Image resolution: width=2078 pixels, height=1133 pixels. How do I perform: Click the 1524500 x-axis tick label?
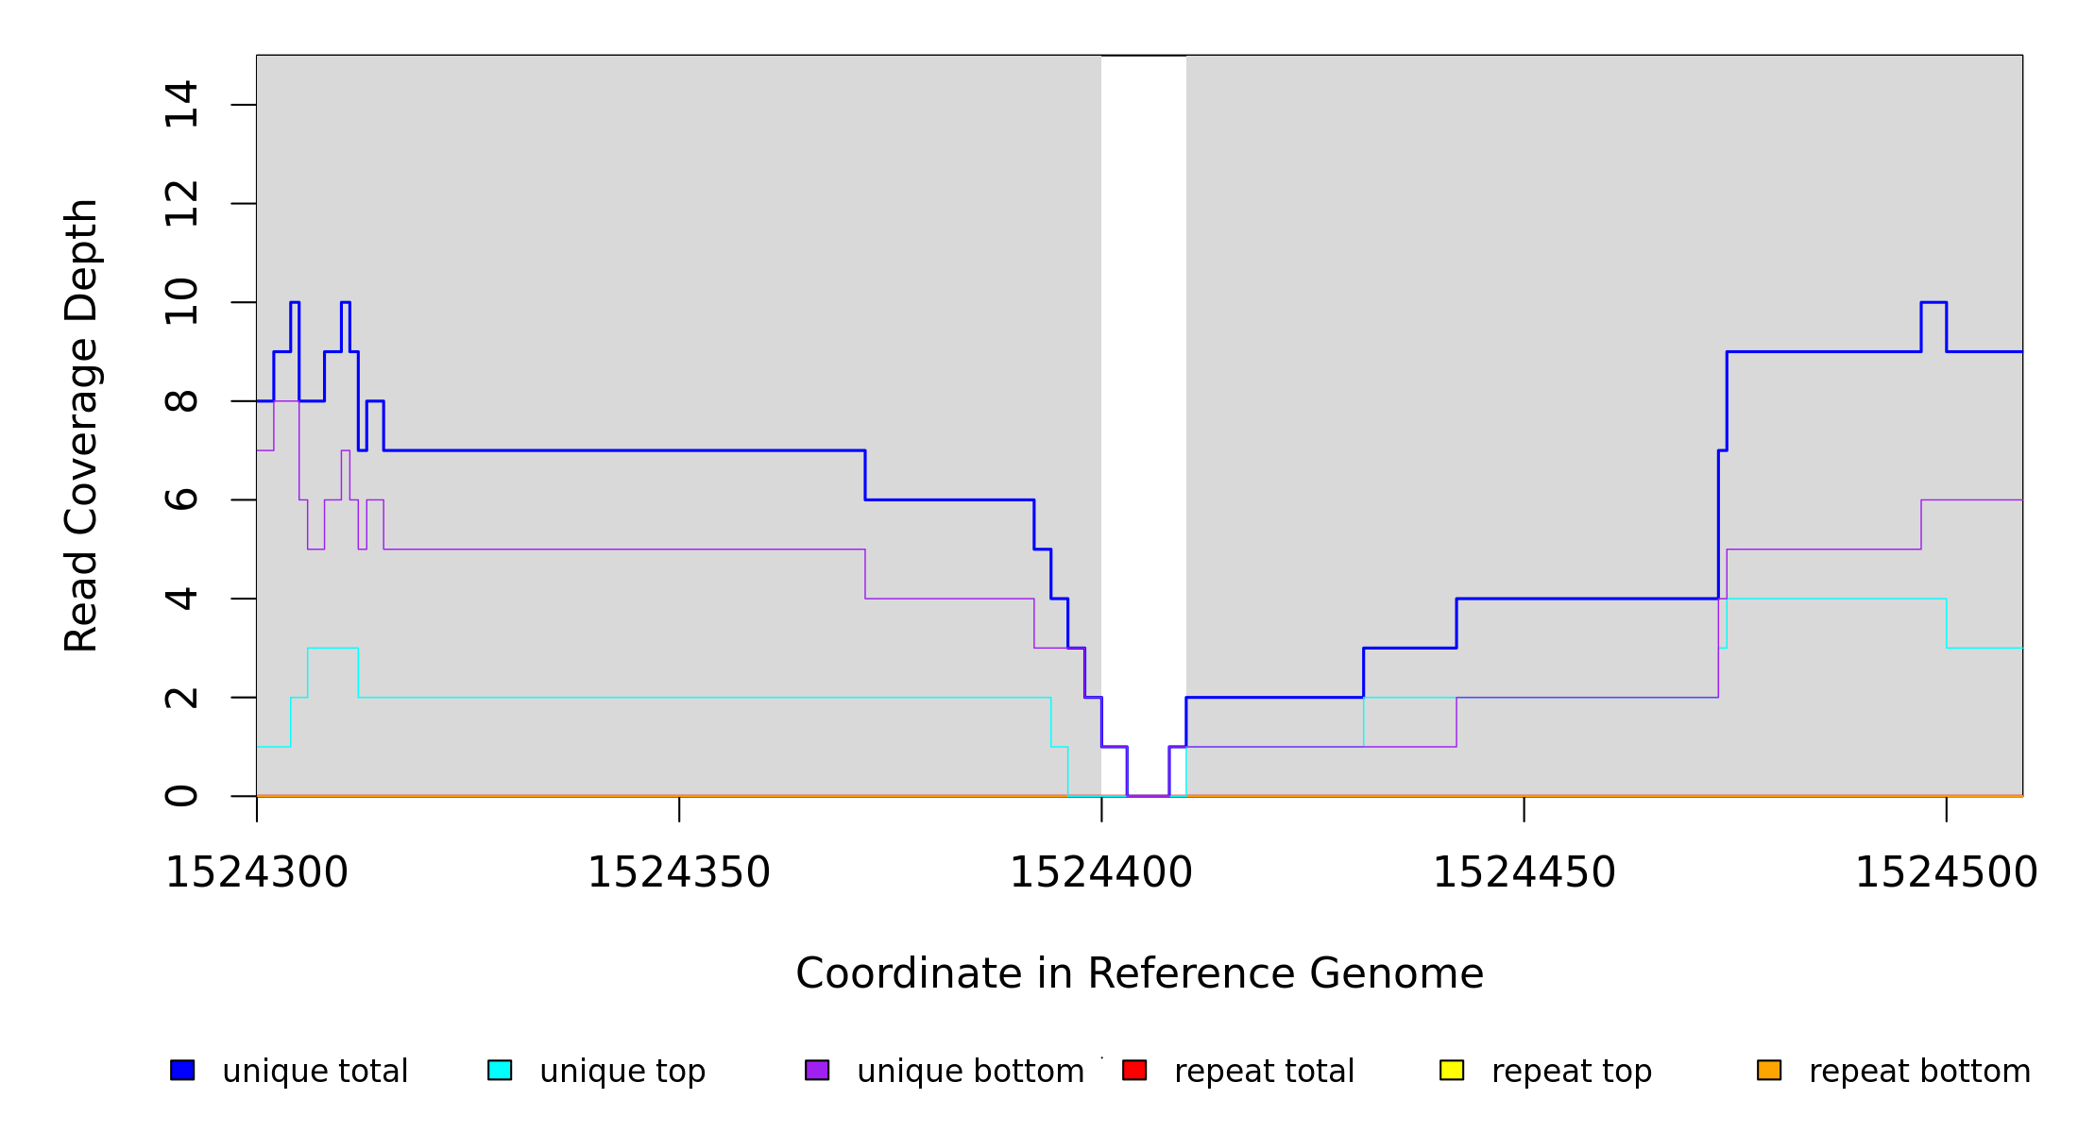[1946, 872]
